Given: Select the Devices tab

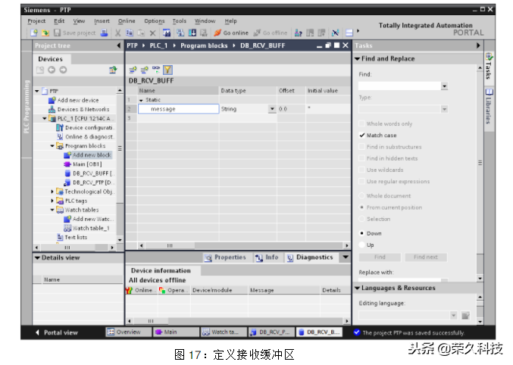Looking at the screenshot, I should pos(50,59).
